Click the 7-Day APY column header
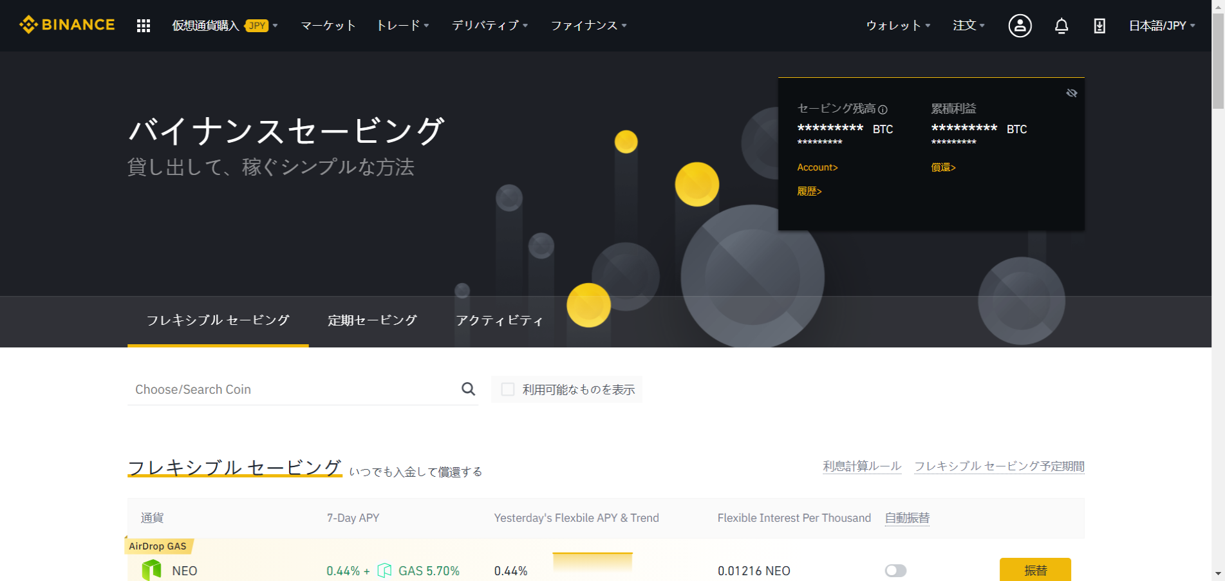Image resolution: width=1225 pixels, height=581 pixels. point(353,518)
